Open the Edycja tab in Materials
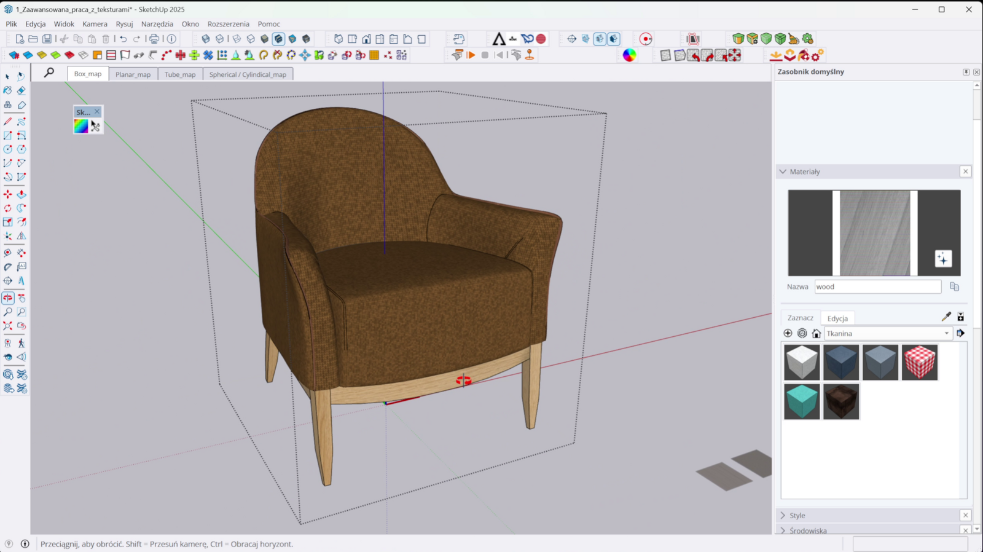This screenshot has height=552, width=983. [837, 318]
